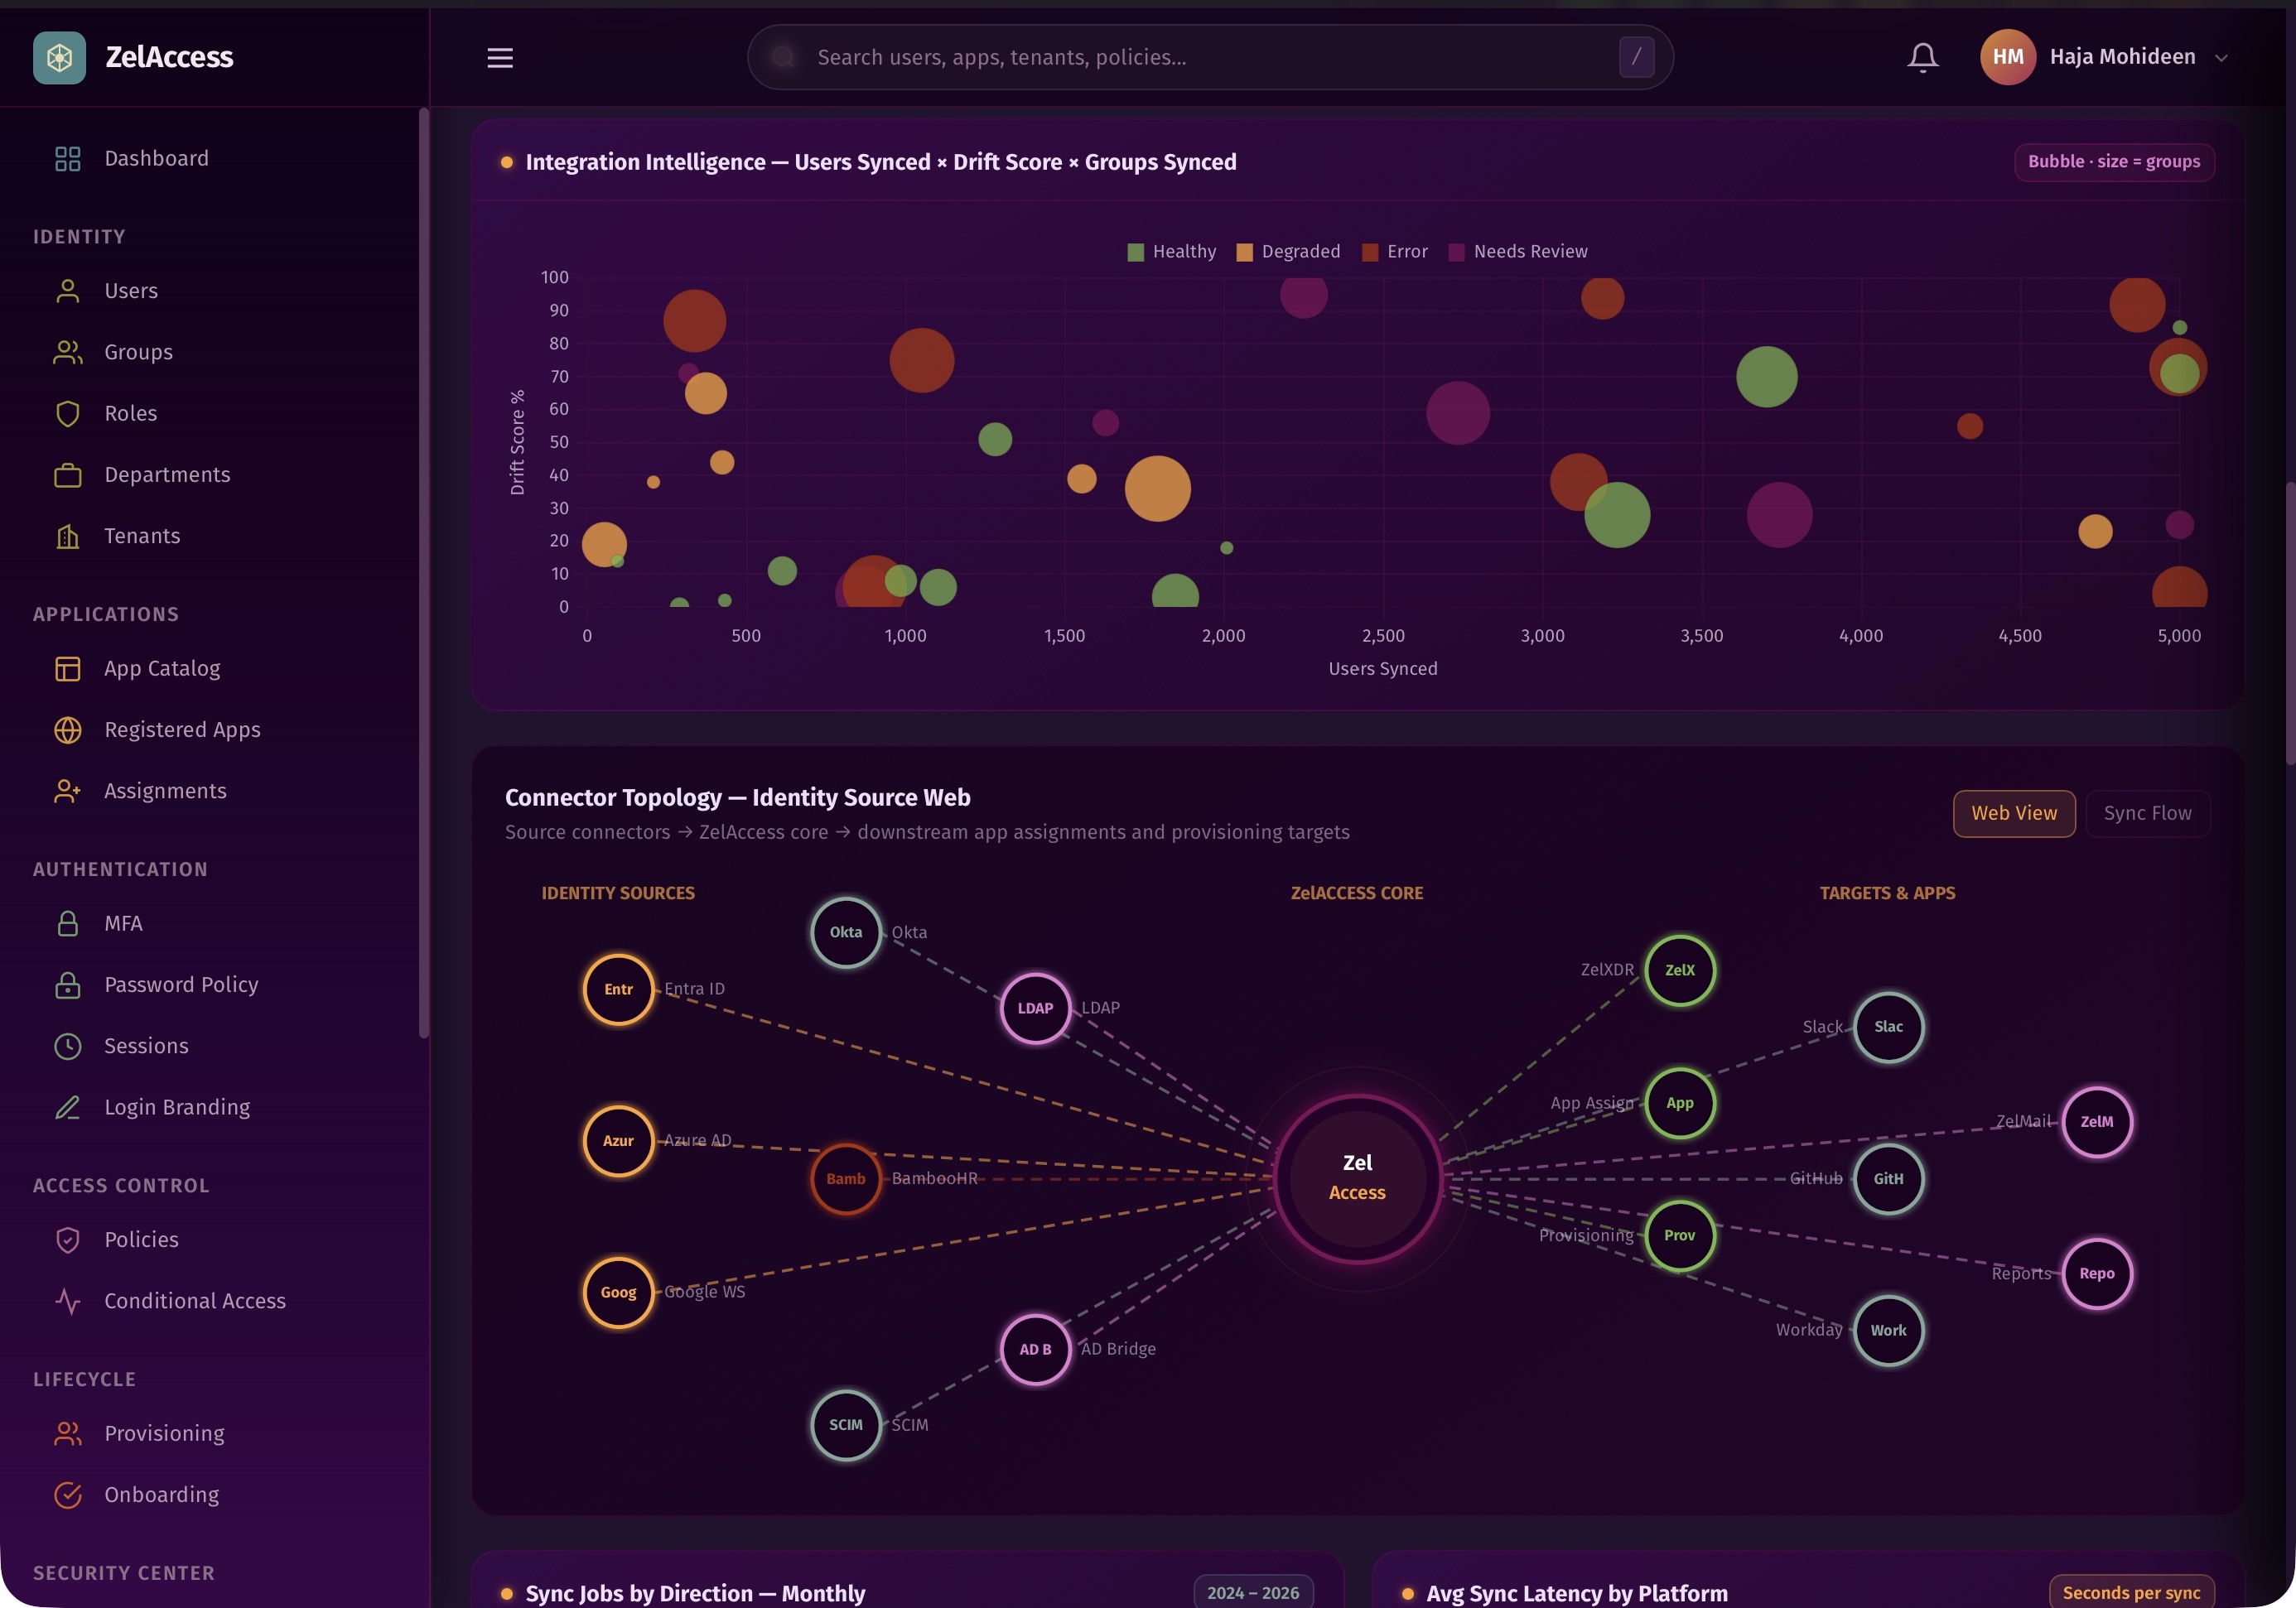Click the Error legend color swatch
Screen dimensions: 2296x1608
click(1370, 252)
